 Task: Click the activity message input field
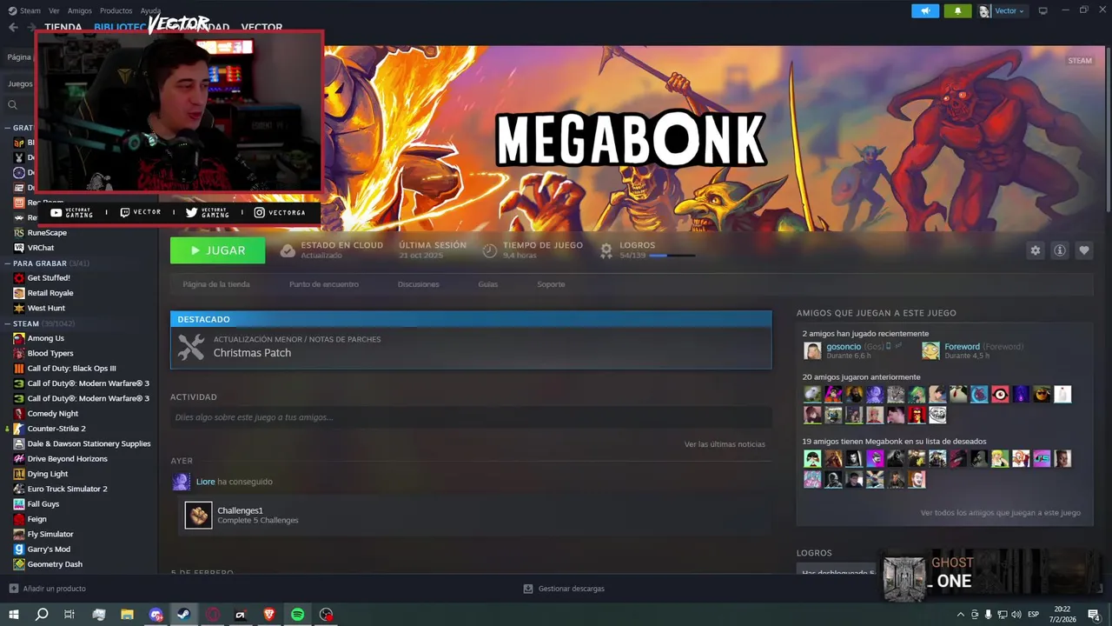point(471,417)
